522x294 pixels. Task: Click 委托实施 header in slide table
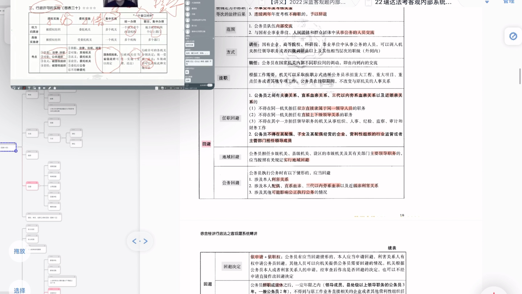pos(84,18)
